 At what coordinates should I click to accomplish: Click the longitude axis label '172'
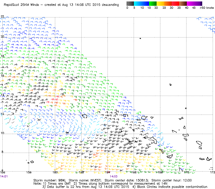pyautogui.click(x=212, y=172)
